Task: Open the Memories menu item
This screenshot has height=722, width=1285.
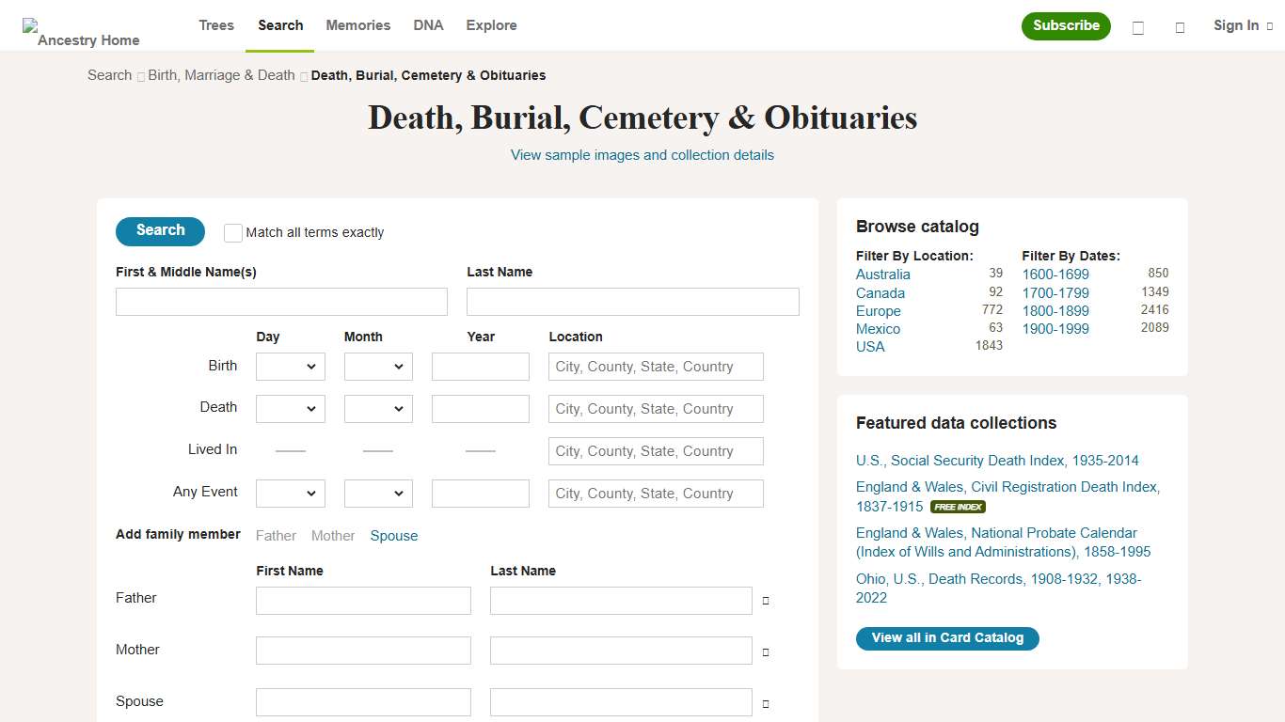Action: point(357,25)
